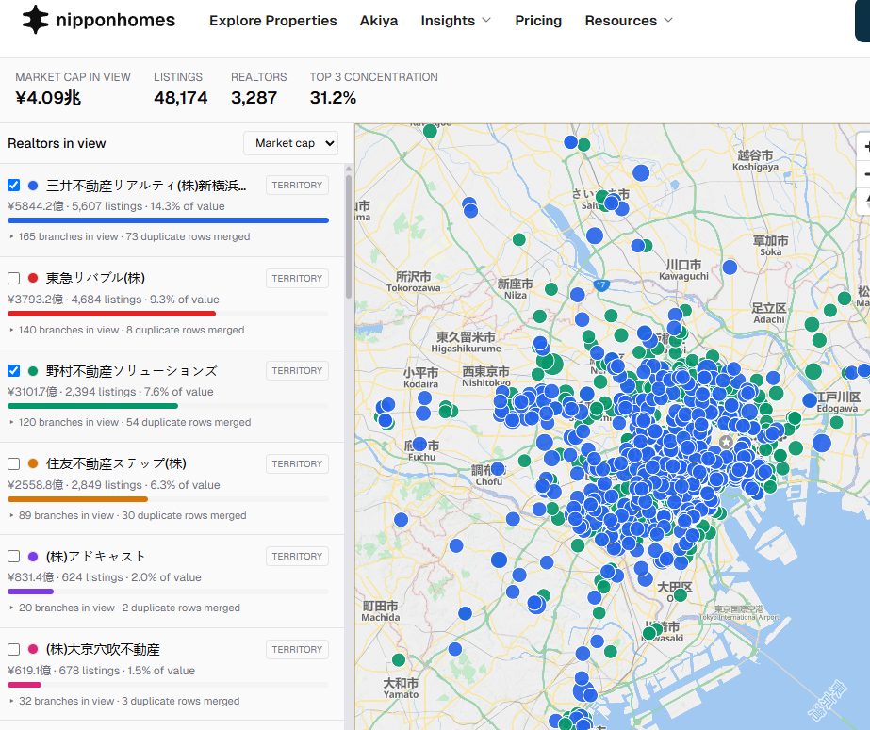Click the ¥831.4億 · 624 listings stats line
The image size is (870, 730).
click(x=105, y=577)
